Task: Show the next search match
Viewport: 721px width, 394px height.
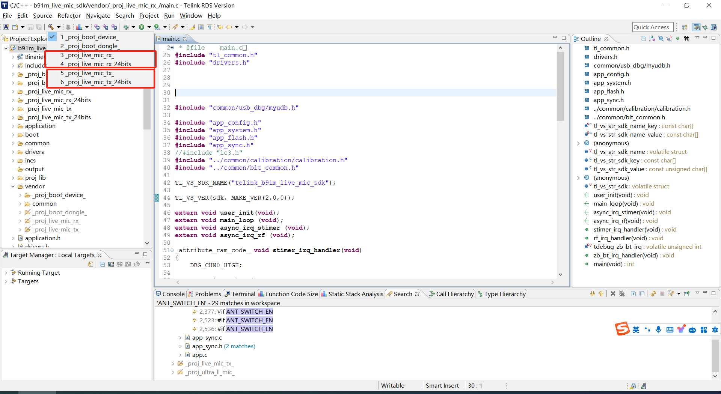Action: pyautogui.click(x=593, y=294)
